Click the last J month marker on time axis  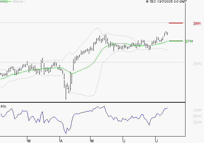[x=157, y=141]
